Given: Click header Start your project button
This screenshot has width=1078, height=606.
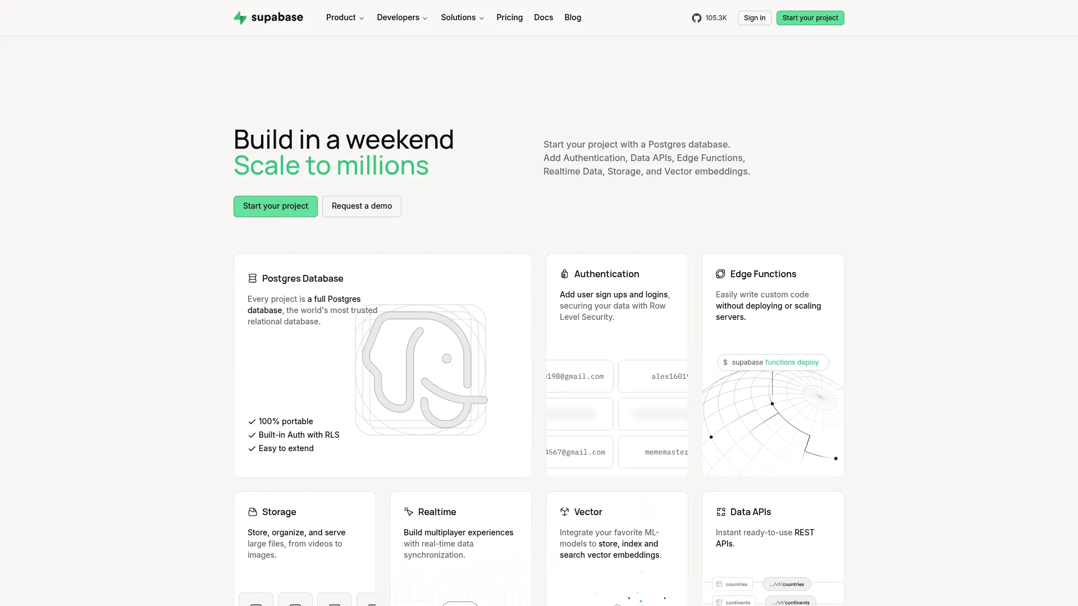Looking at the screenshot, I should (810, 18).
